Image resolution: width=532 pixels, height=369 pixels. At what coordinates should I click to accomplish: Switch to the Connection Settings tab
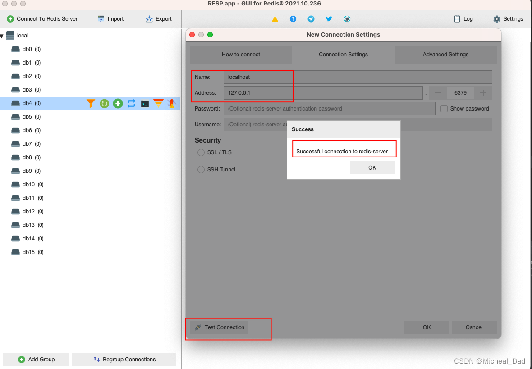tap(344, 55)
